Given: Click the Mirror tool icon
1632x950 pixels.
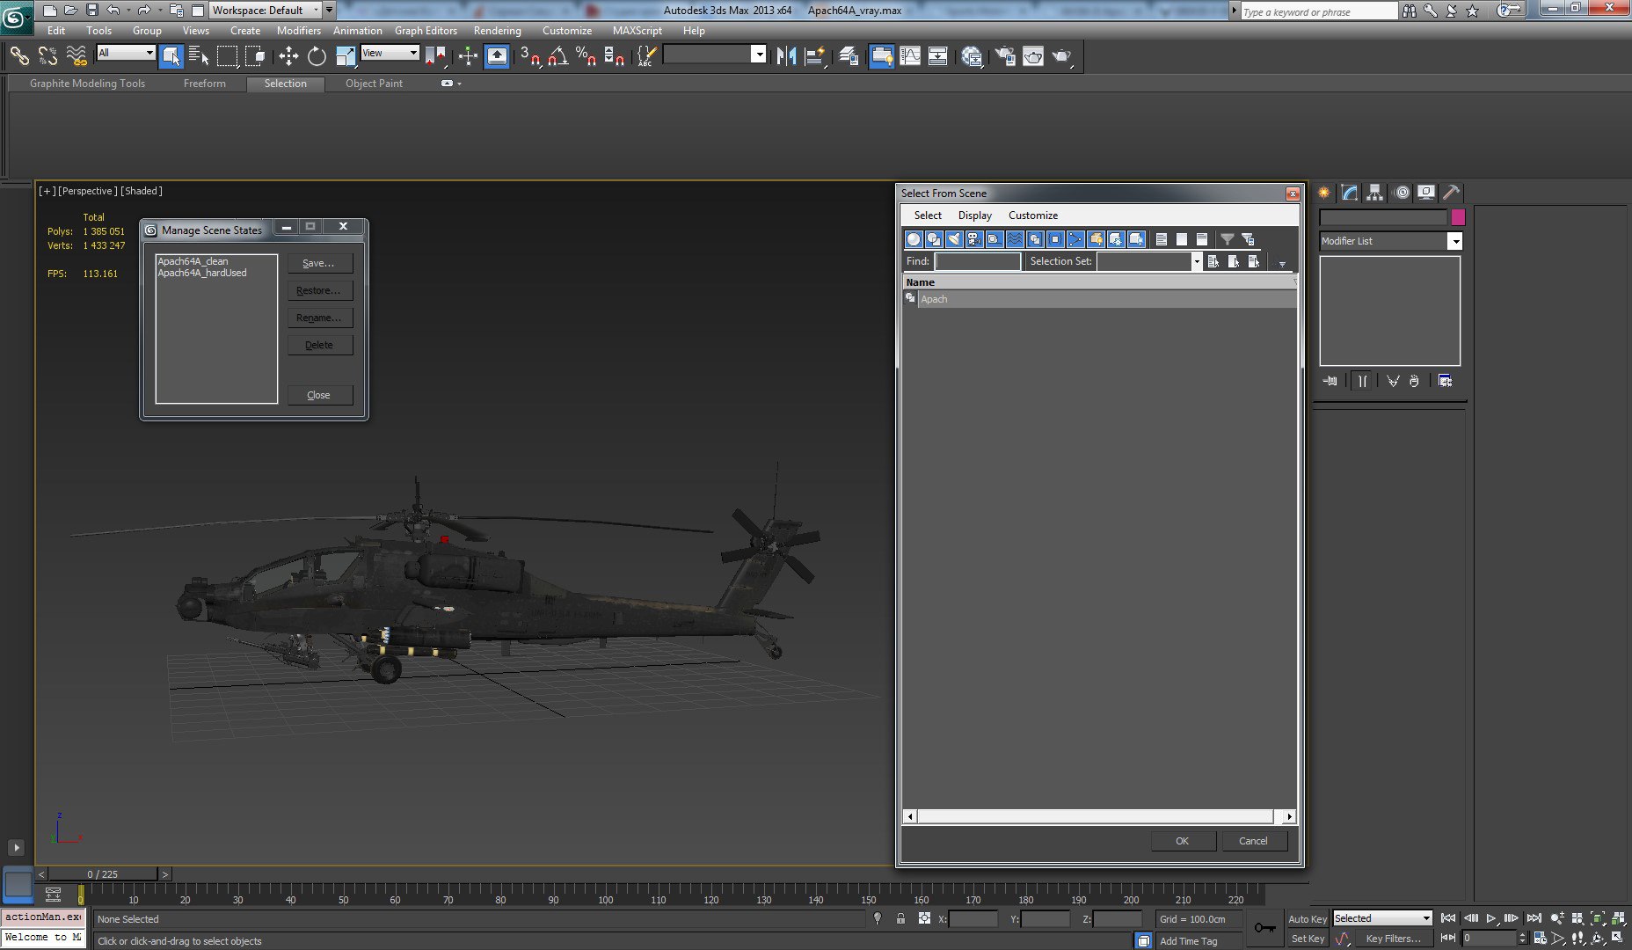Looking at the screenshot, I should 786,56.
